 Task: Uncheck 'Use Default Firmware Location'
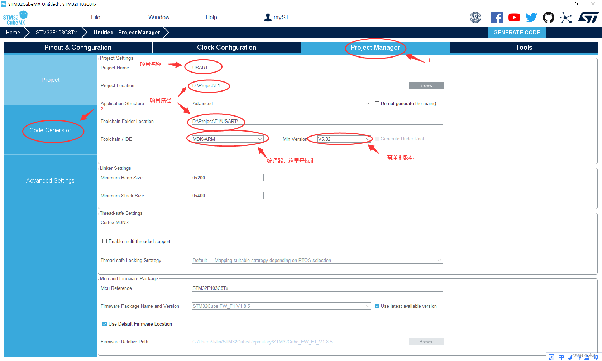(x=105, y=324)
